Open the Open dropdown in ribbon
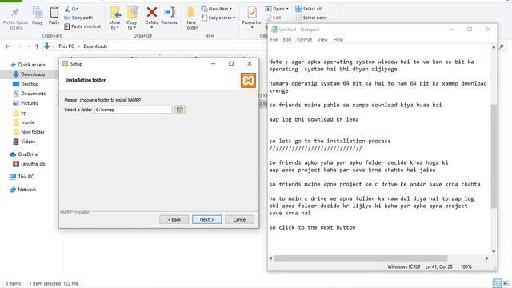This screenshot has height=288, width=512. tap(277, 9)
